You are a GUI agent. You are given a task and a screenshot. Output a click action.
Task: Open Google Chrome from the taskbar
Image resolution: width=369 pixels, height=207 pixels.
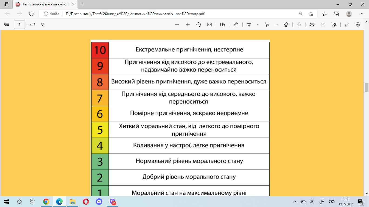click(x=46, y=201)
